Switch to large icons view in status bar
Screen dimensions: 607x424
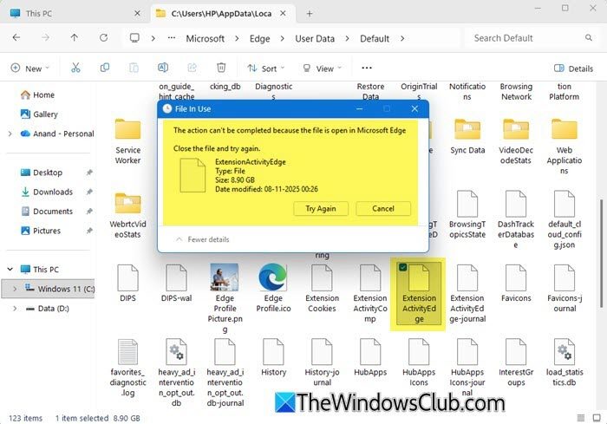597,418
